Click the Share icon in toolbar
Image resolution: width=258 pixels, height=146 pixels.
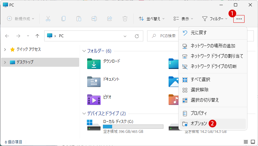[x=110, y=19]
